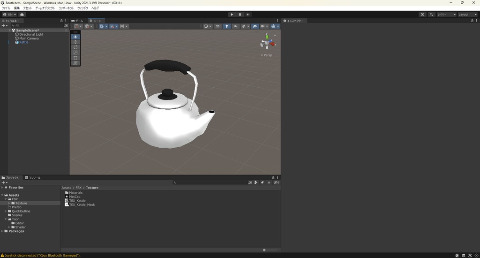Select the Transform tool
Screen dimensions: 480x258
(75, 63)
